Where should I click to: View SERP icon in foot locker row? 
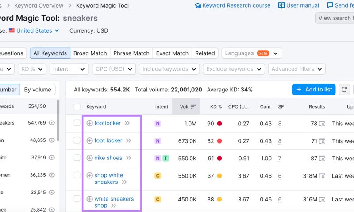[322, 141]
